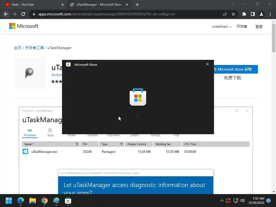Click the Private Commit column header
This screenshot has height=207, width=276.
[139, 144]
